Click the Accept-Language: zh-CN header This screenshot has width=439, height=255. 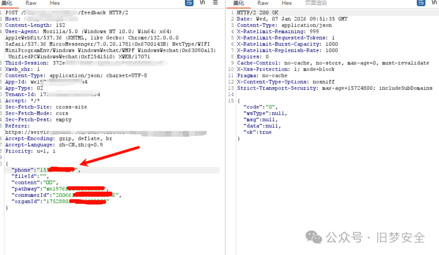coord(54,145)
